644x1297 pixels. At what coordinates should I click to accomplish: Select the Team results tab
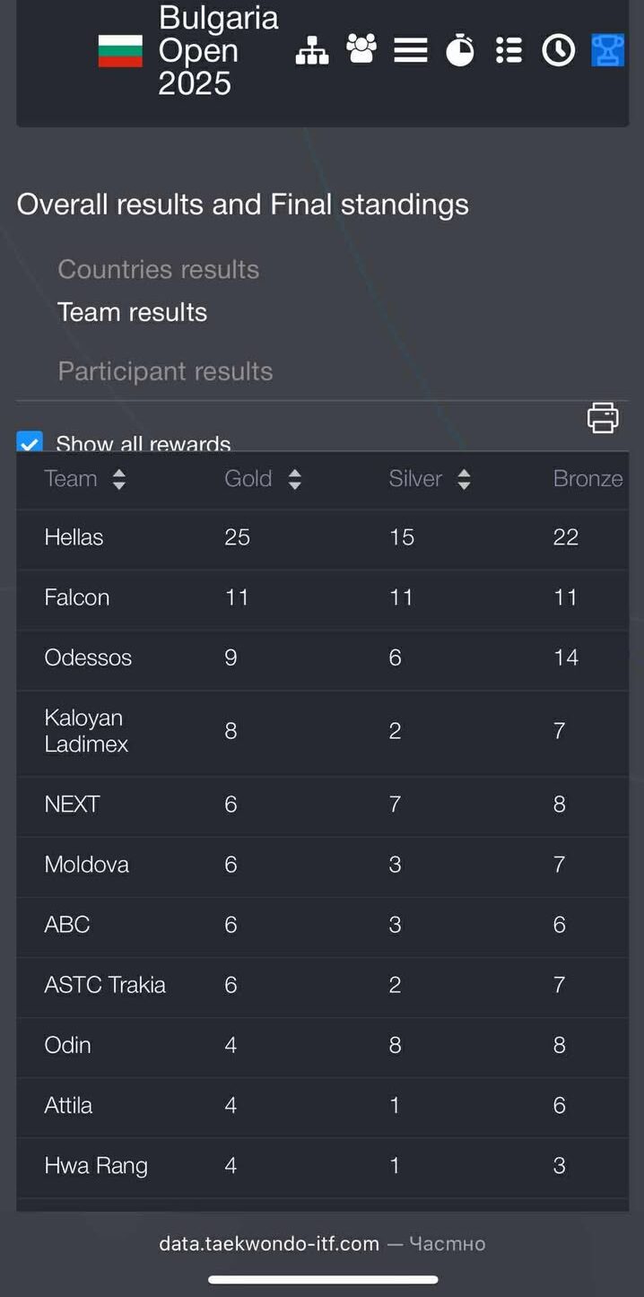click(x=132, y=312)
